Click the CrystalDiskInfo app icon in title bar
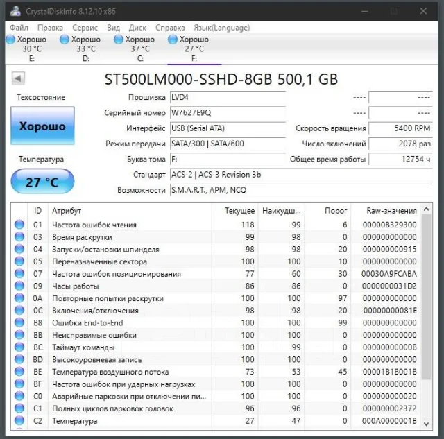The height and width of the screenshot is (439, 444). click(x=15, y=11)
